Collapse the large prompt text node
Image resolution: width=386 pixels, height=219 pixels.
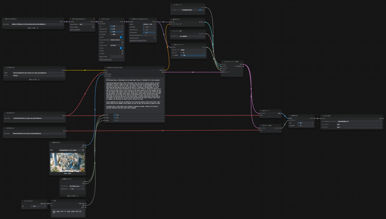coord(106,67)
